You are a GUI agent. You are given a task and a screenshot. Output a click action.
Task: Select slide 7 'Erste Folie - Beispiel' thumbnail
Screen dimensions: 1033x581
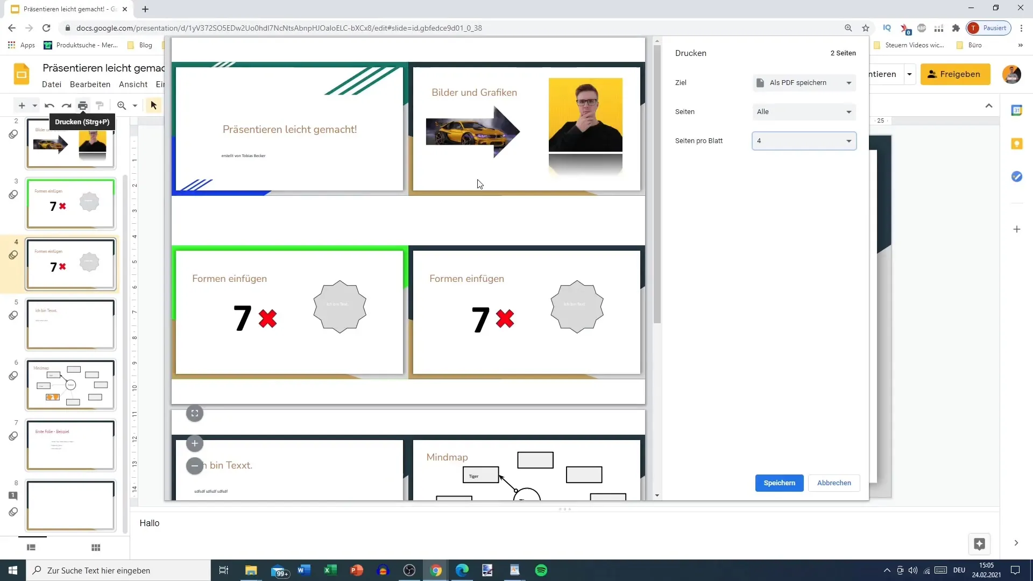coord(70,445)
